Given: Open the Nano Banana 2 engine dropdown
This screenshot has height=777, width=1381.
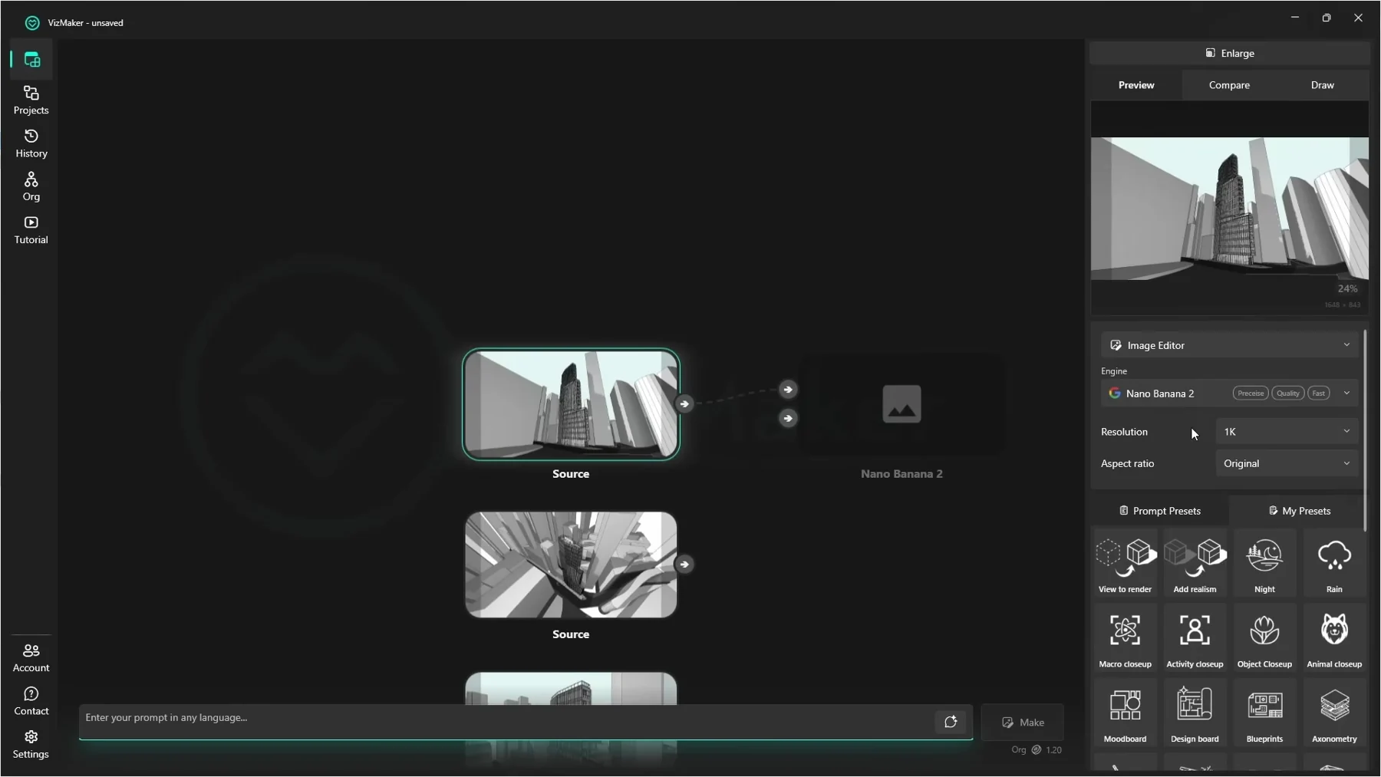Looking at the screenshot, I should point(1230,393).
